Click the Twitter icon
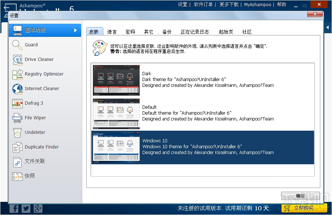This screenshot has width=332, height=215. (26, 208)
